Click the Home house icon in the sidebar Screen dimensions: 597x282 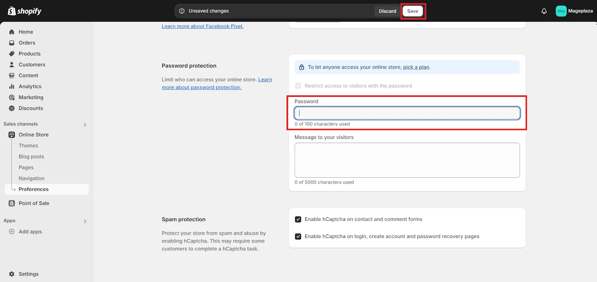pyautogui.click(x=12, y=32)
